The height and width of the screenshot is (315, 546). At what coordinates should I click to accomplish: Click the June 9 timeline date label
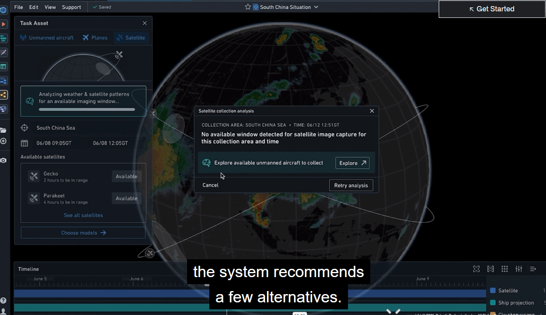[x=423, y=279]
